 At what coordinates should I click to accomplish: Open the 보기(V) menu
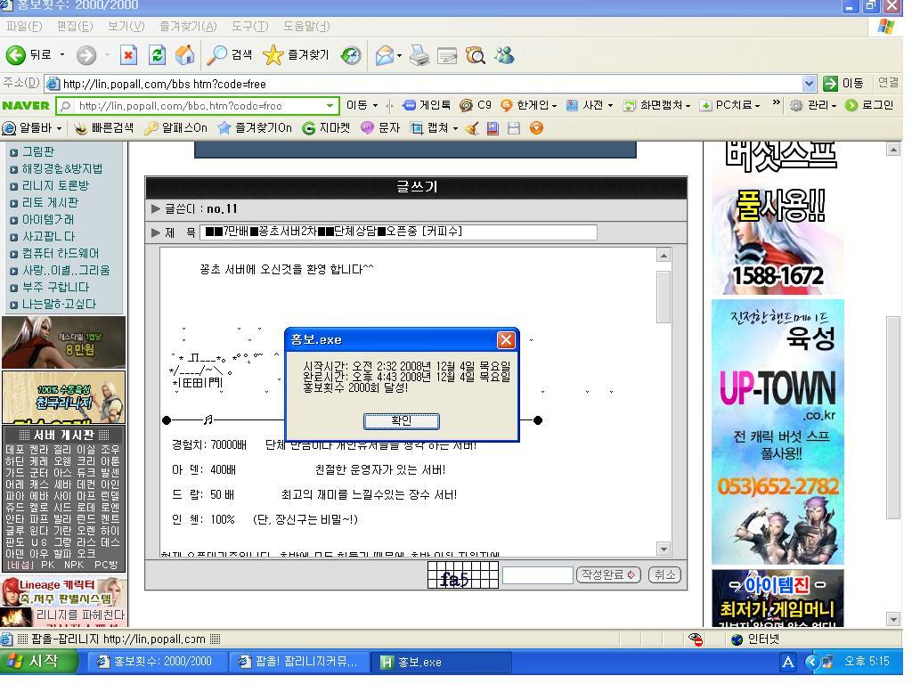coord(126,26)
